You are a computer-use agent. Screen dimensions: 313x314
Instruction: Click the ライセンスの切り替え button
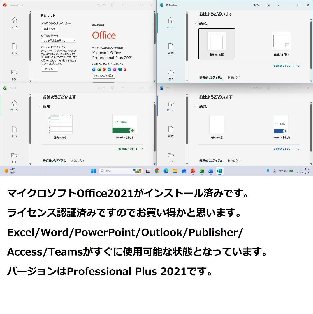coord(103,76)
